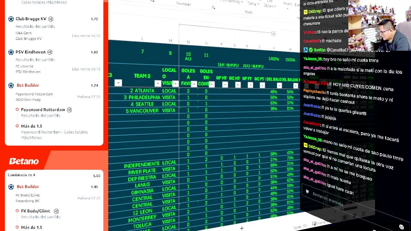This screenshot has width=411, height=231.
Task: Select the MONTERREY cell in the spreadsheet
Action: pyautogui.click(x=142, y=218)
